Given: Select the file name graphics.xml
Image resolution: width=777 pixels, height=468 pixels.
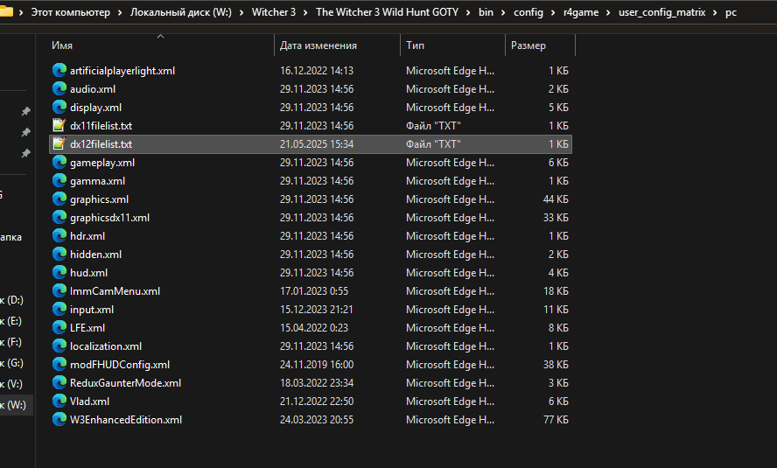Looking at the screenshot, I should click(99, 199).
